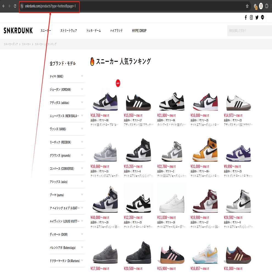Open the Instagram social icon
Screen dimensions: 272x272
click(x=251, y=17)
